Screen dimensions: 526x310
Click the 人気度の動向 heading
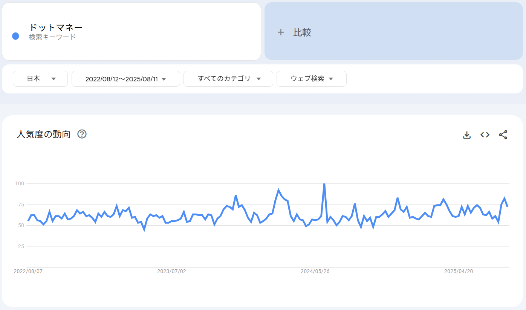pos(44,134)
